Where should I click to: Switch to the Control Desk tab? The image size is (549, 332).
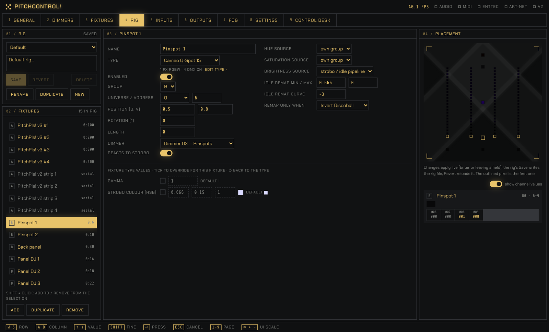310,20
